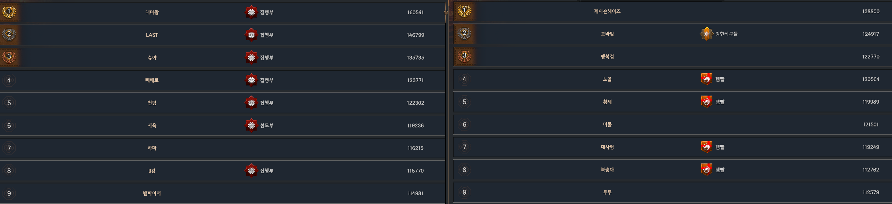Select player name 빼빼로 in the left ranking
The height and width of the screenshot is (204, 892).
pyautogui.click(x=152, y=80)
